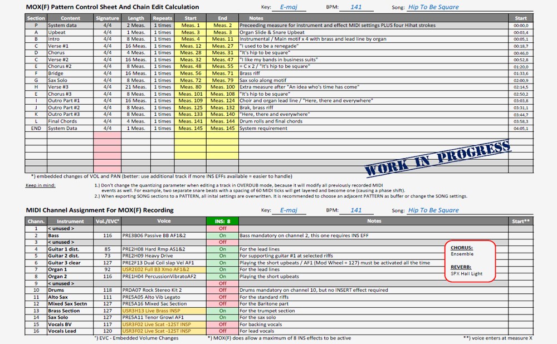Toggle the INS On cell for Organ 2
Image resolution: width=557 pixels, height=344 pixels.
click(222, 277)
